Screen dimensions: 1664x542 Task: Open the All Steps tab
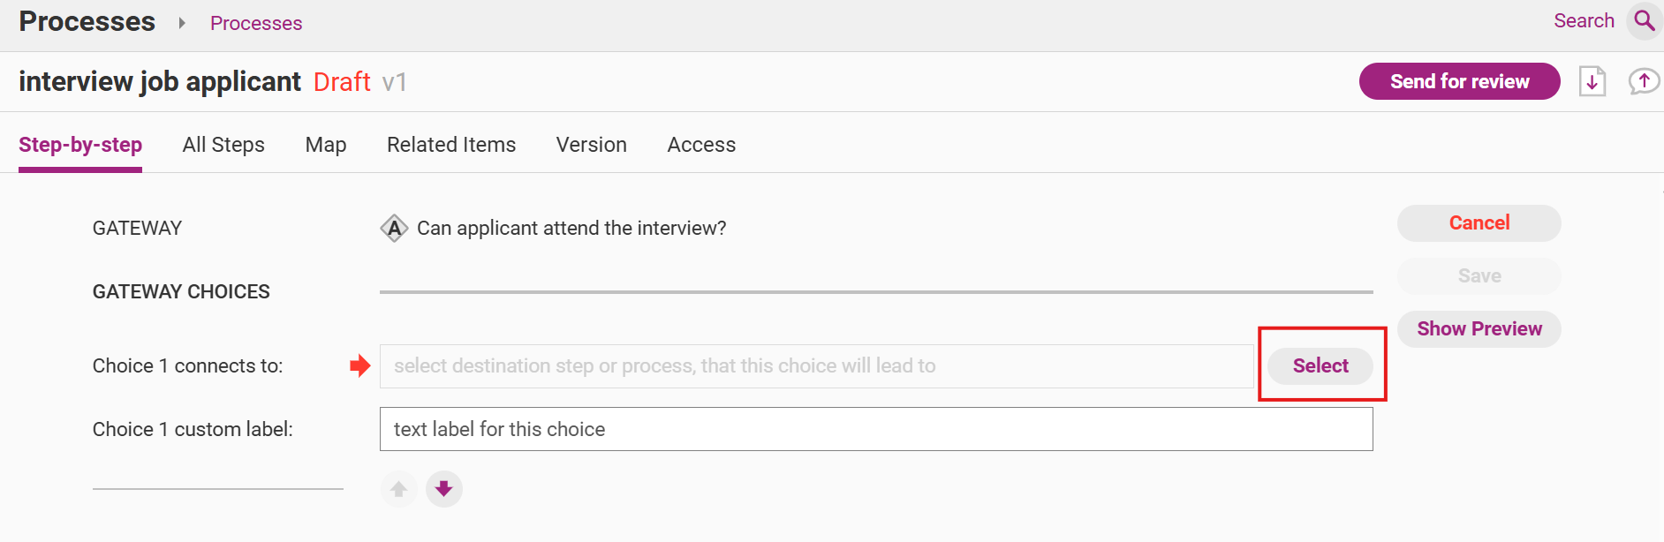click(223, 145)
